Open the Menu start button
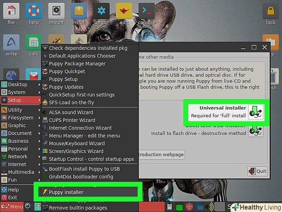 pyautogui.click(x=12, y=207)
